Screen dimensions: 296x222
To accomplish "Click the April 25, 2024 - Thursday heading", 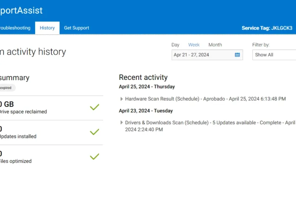I will click(147, 87).
